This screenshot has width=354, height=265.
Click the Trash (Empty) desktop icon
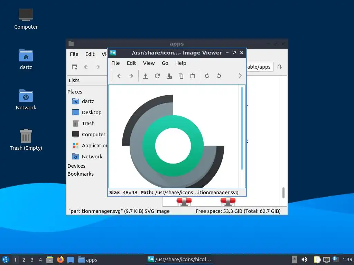(x=26, y=140)
